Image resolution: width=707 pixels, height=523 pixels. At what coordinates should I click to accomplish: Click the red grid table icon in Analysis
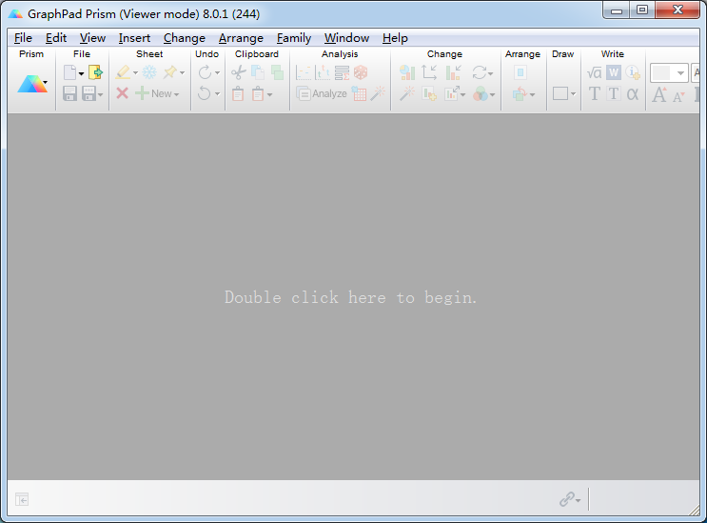pyautogui.click(x=359, y=93)
